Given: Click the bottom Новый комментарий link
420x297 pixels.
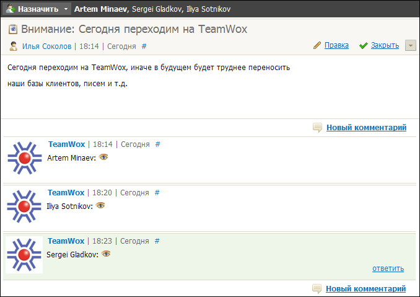Looking at the screenshot, I should 365,289.
